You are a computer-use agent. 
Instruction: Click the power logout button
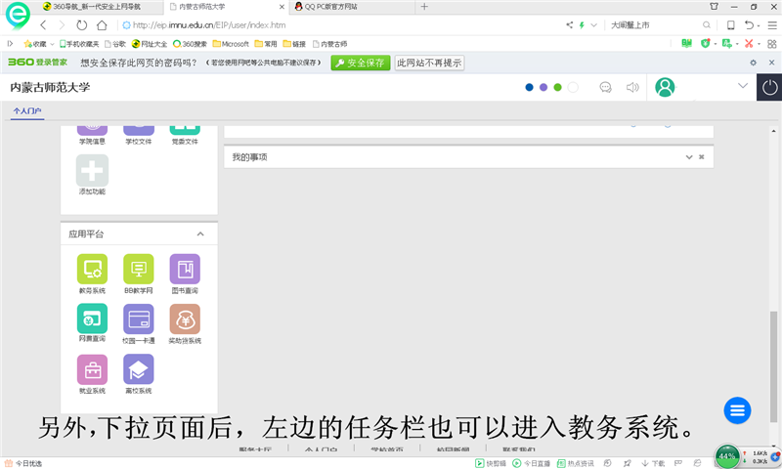(x=770, y=87)
